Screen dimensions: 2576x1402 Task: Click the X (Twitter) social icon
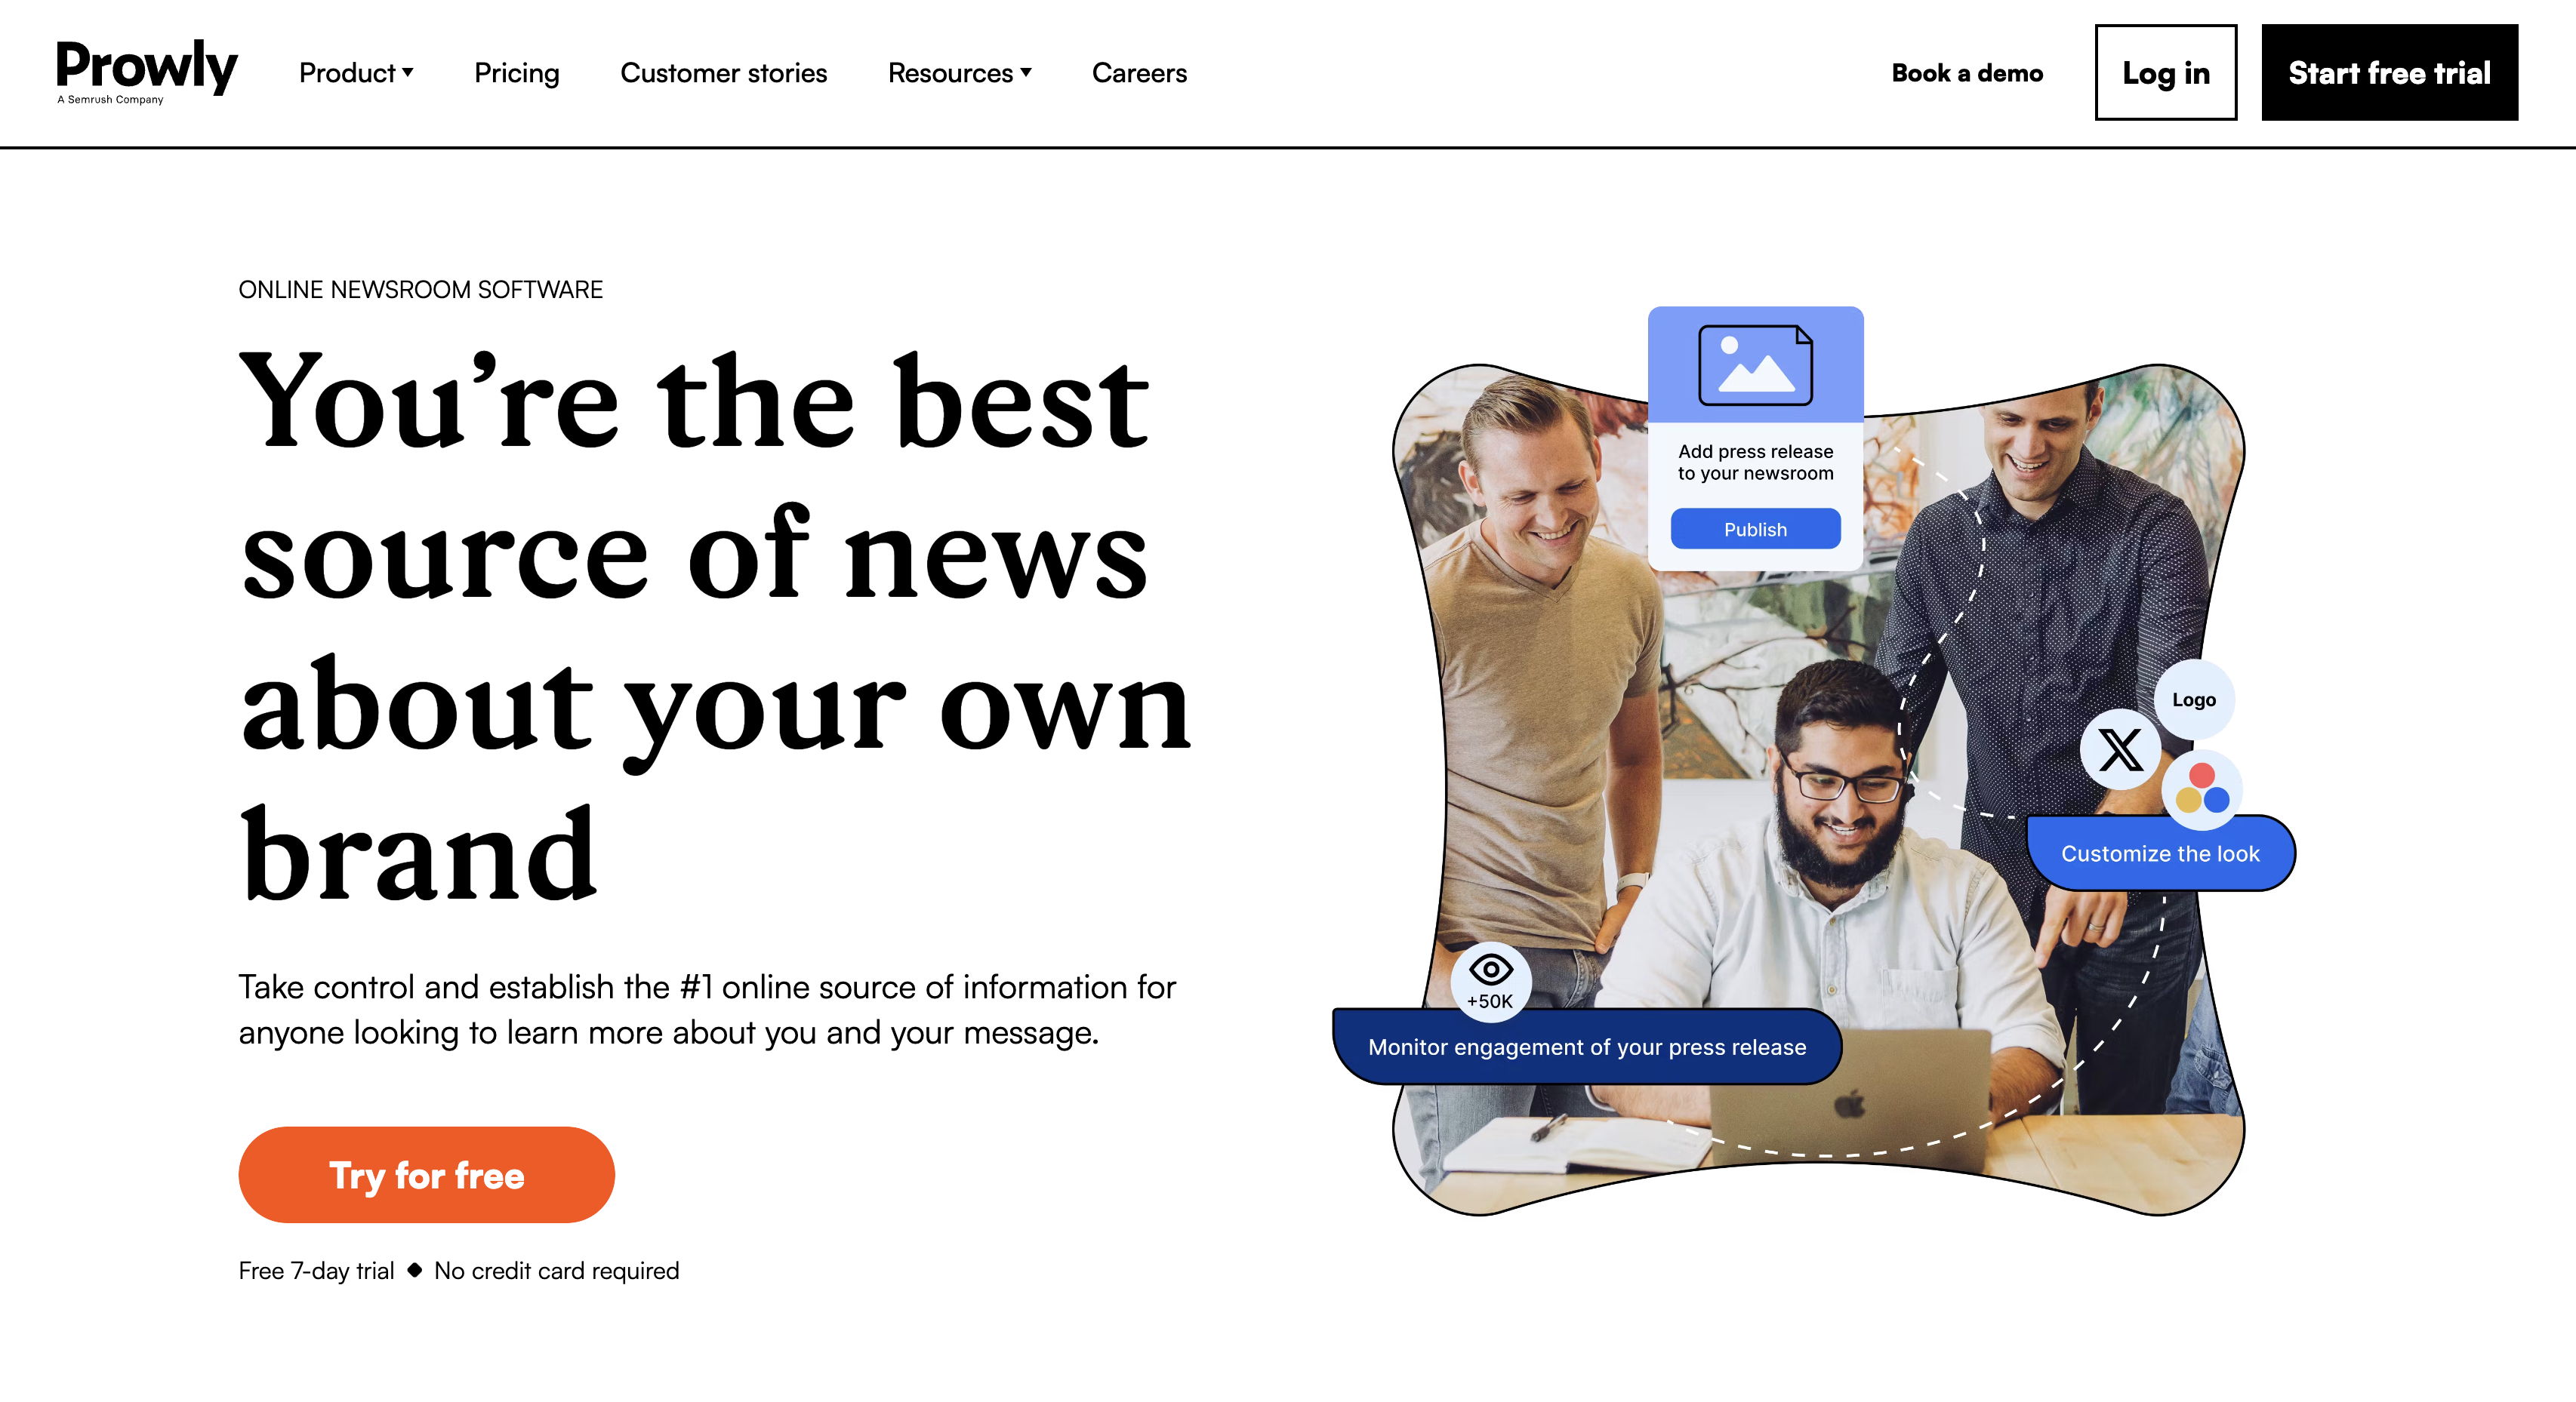click(x=2120, y=749)
